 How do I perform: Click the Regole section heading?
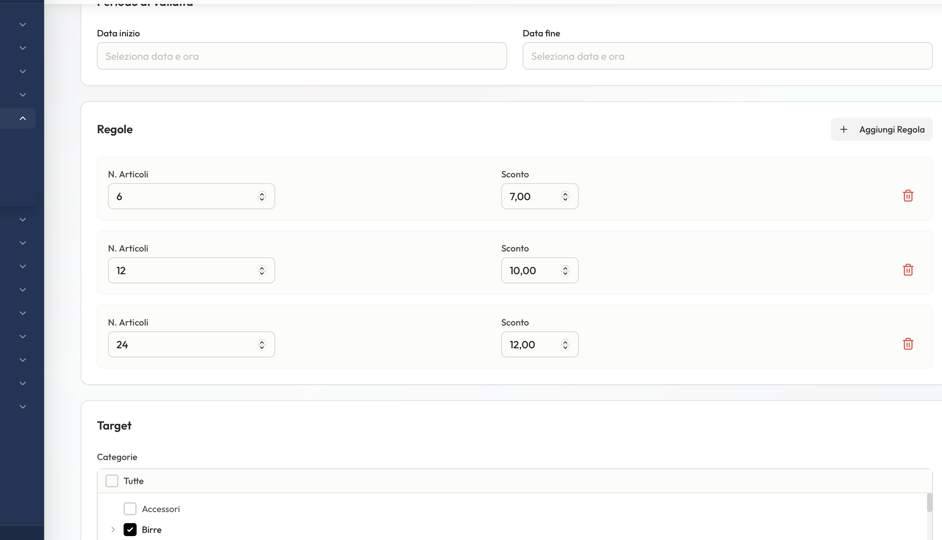coord(115,129)
